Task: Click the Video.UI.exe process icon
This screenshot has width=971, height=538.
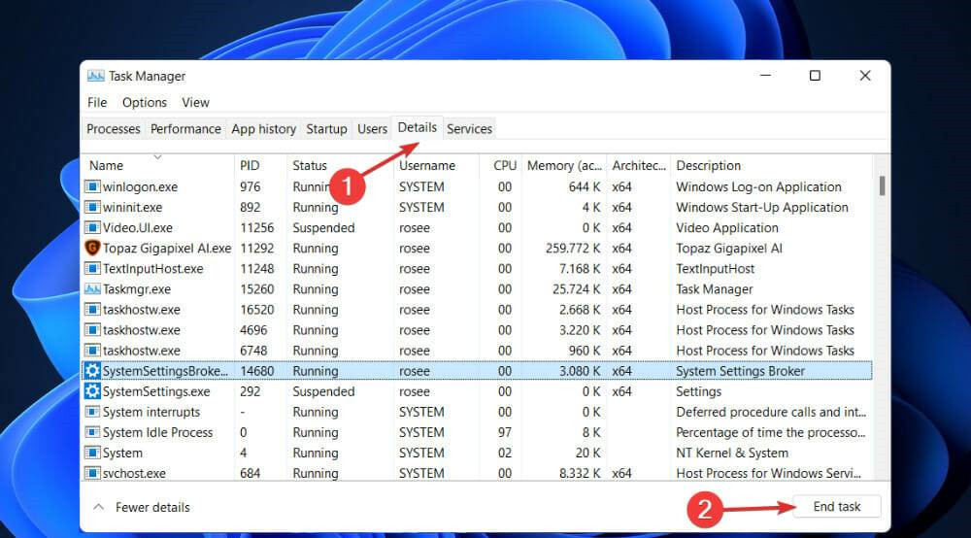Action: click(93, 227)
